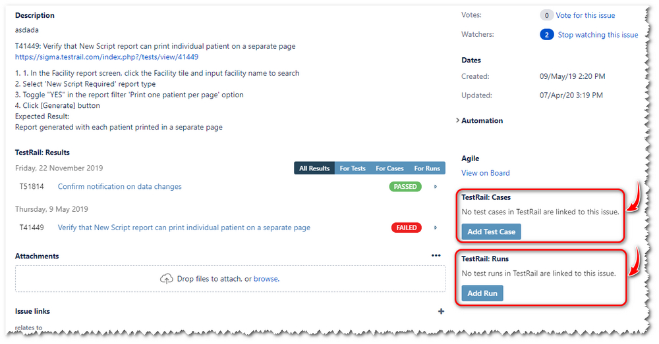Open 'Verify that New Script report' test link
This screenshot has height=344, width=659.
point(184,228)
